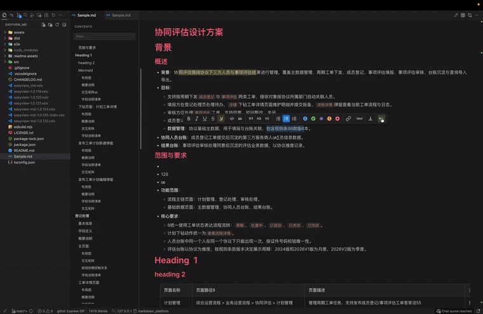The image size is (483, 314).
Task: Open tsconfig.json in explorer
Action: 35,162
